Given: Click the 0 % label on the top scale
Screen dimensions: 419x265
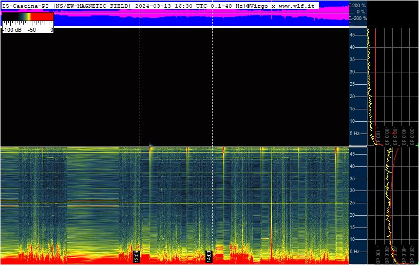Looking at the screenshot, I should pos(361,12).
